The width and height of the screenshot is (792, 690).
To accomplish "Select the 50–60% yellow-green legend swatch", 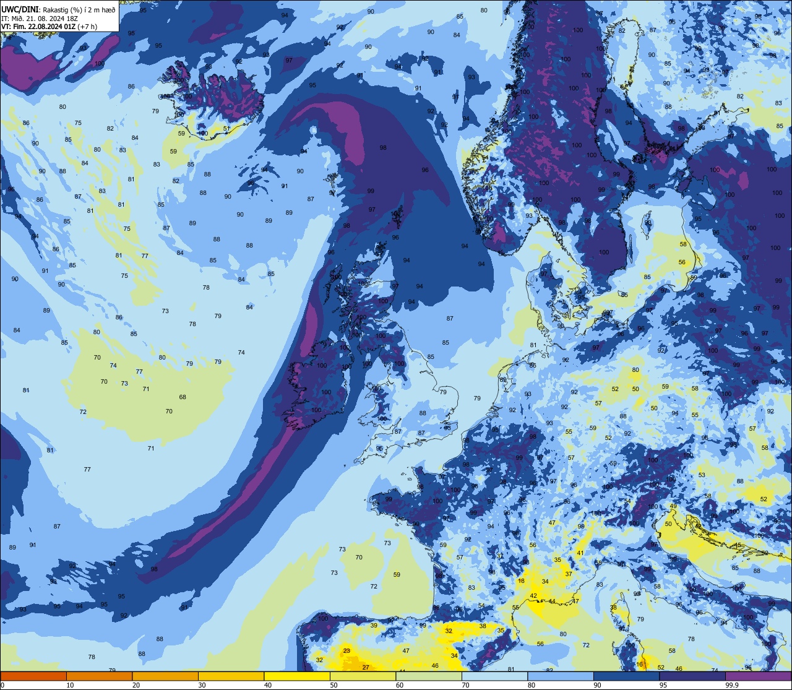I will click(x=363, y=676).
